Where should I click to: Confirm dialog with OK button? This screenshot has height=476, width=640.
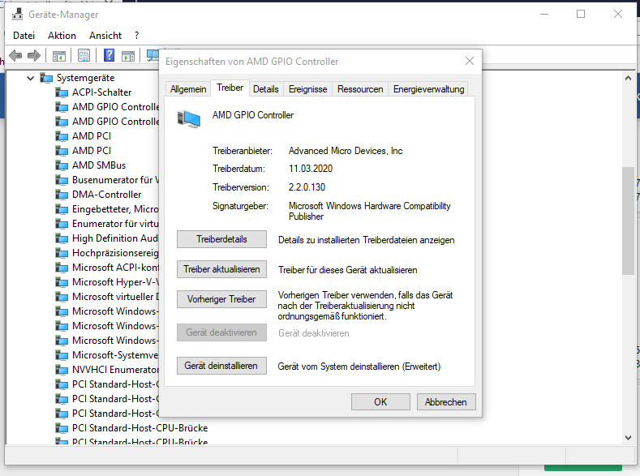click(380, 401)
